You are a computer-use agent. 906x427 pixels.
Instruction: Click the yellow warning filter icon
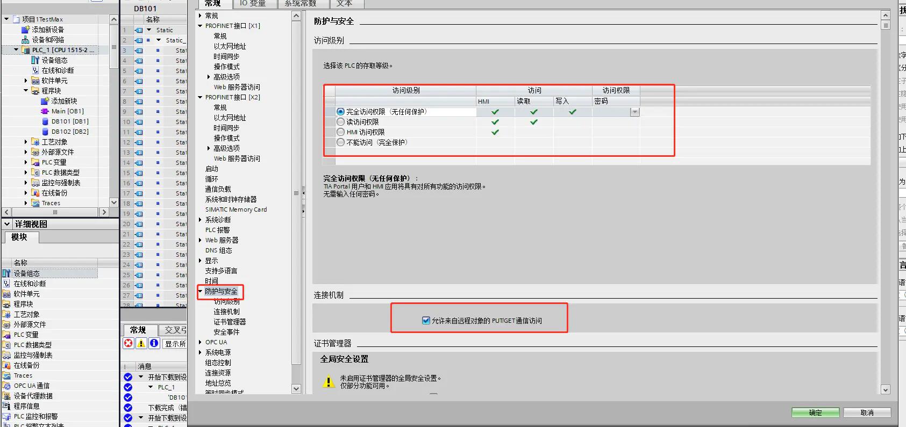pyautogui.click(x=141, y=343)
